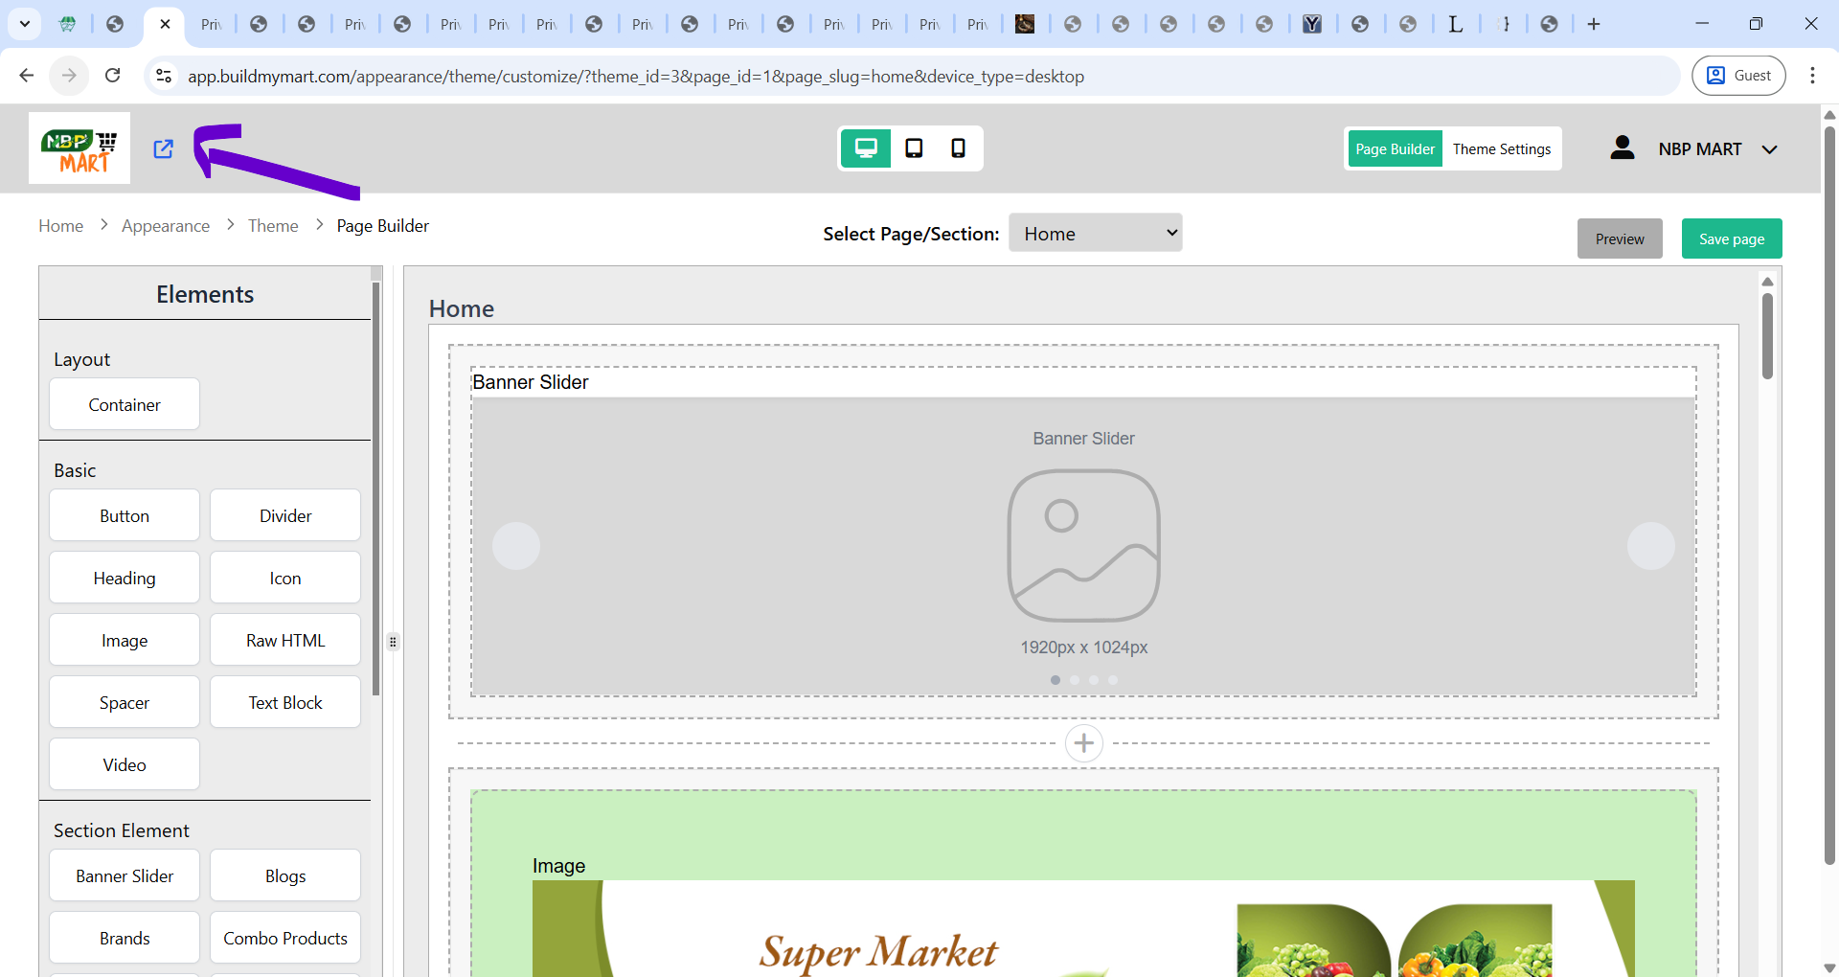Select the Button element
This screenshot has width=1839, height=977.
point(125,515)
